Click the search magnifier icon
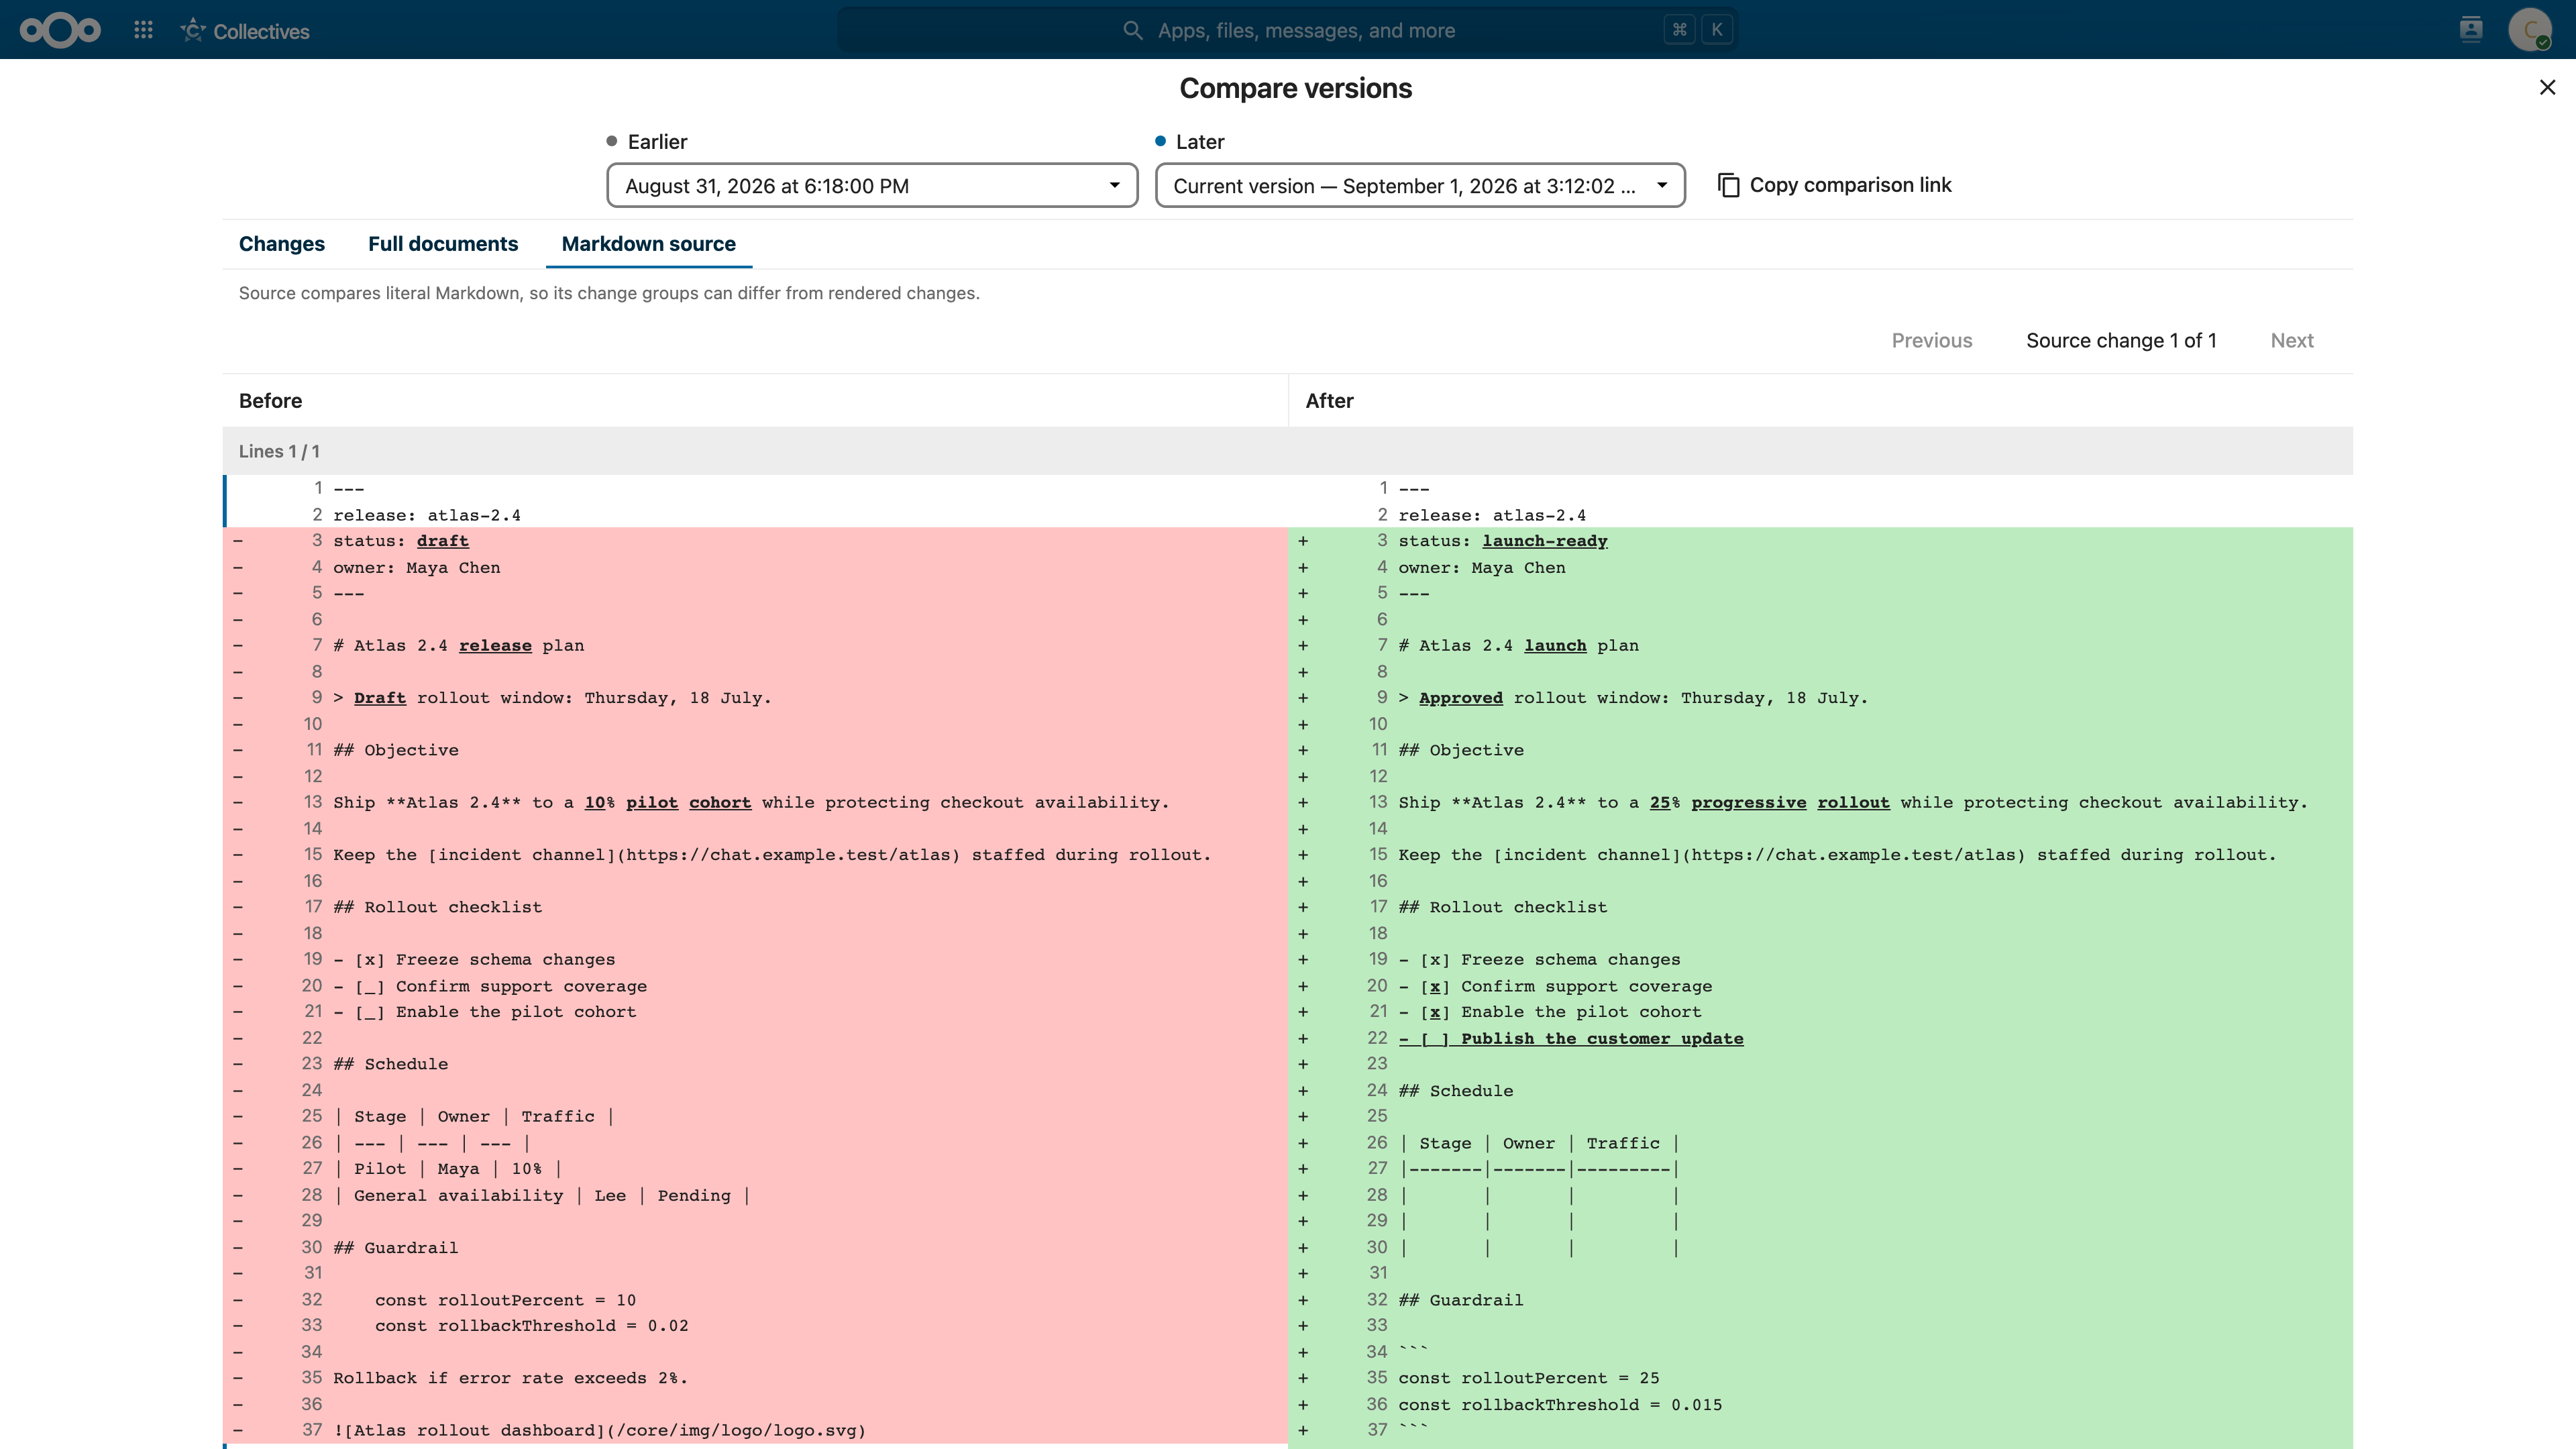2576x1449 pixels. click(x=1132, y=30)
